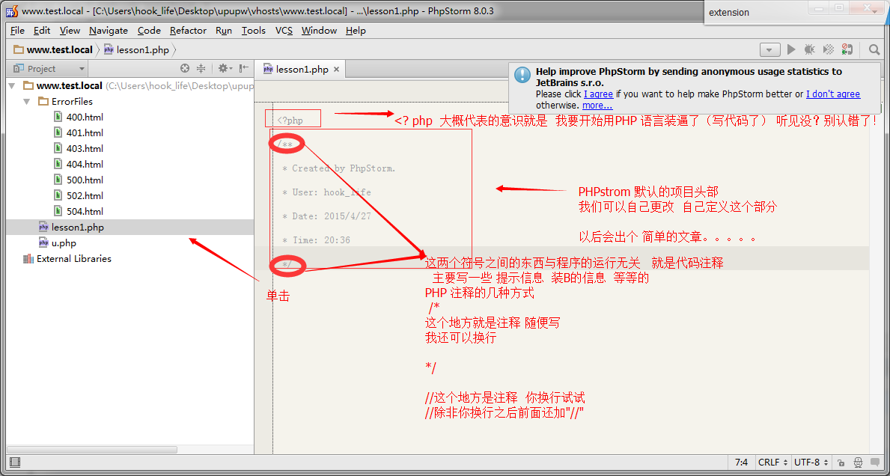
Task: Collapse the www.test.local project root
Action: [x=13, y=85]
